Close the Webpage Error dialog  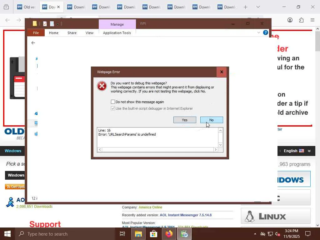coord(222,72)
